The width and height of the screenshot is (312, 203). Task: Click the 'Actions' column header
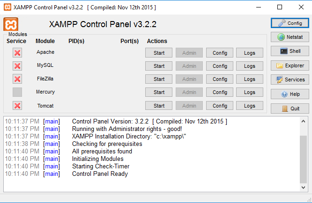[157, 41]
